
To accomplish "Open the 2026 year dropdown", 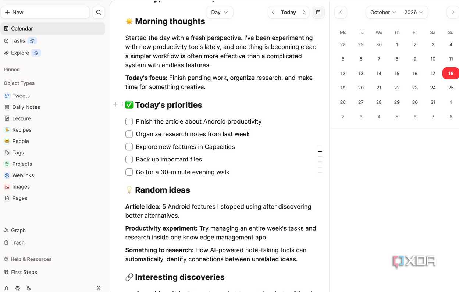I will 413,12.
